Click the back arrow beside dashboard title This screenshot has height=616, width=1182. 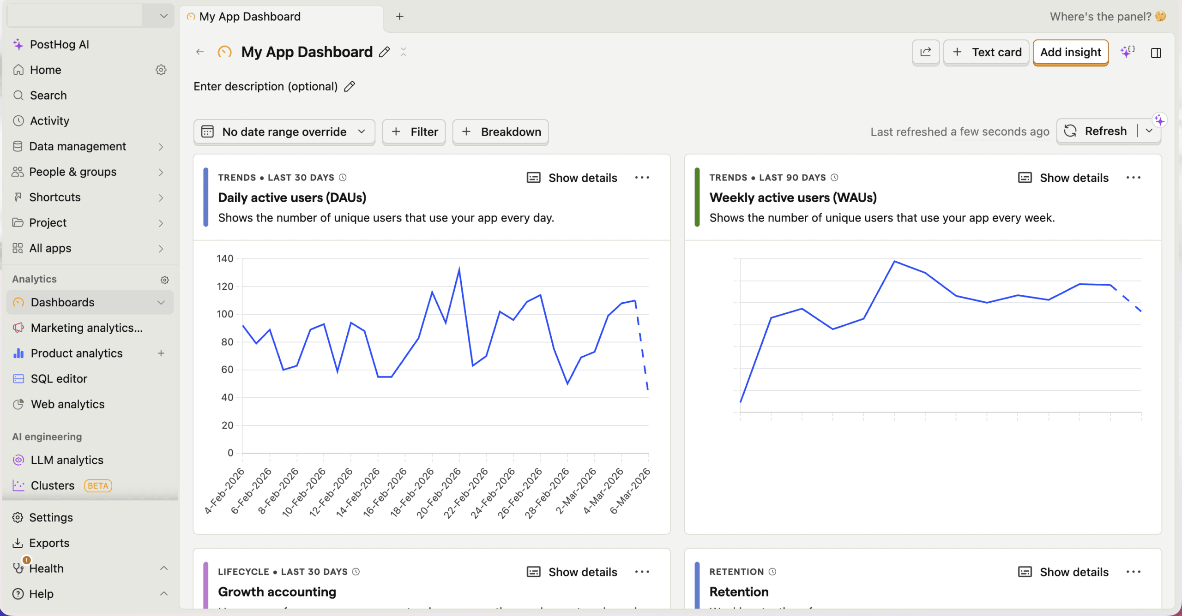(200, 52)
